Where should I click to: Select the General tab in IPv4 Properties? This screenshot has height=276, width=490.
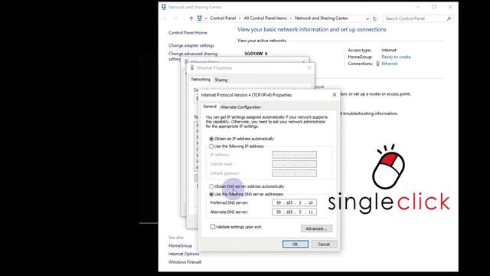[210, 107]
